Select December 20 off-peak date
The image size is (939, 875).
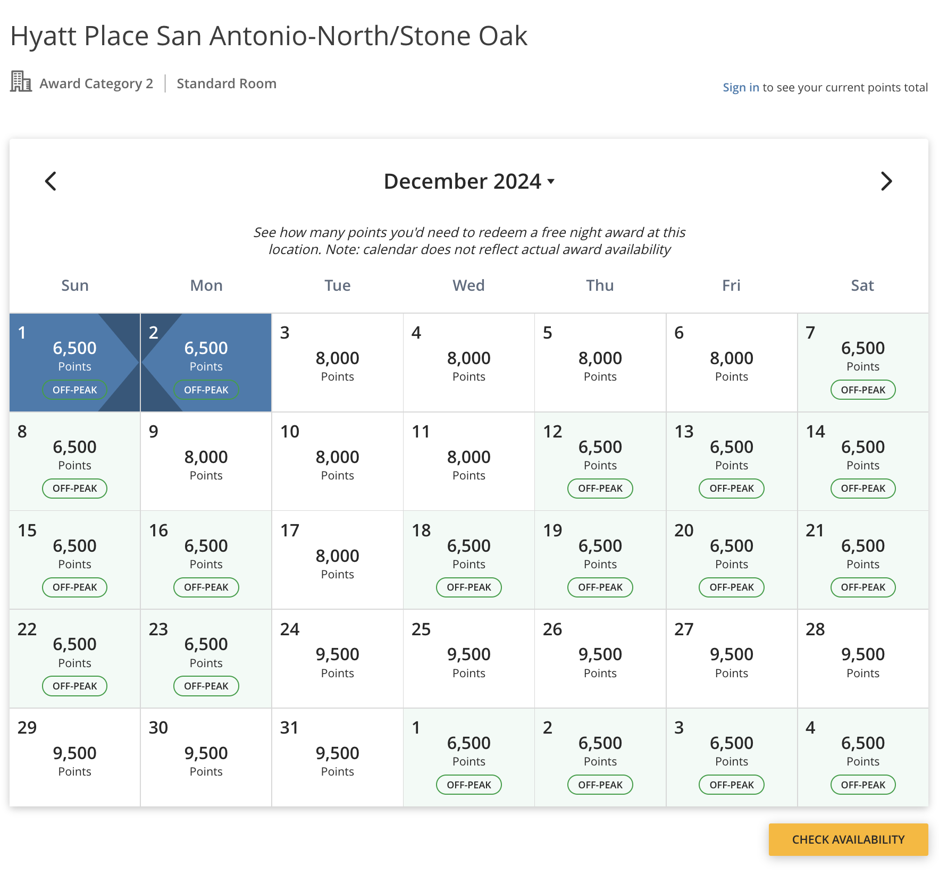[732, 560]
